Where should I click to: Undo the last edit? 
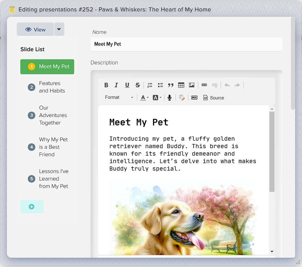click(227, 85)
